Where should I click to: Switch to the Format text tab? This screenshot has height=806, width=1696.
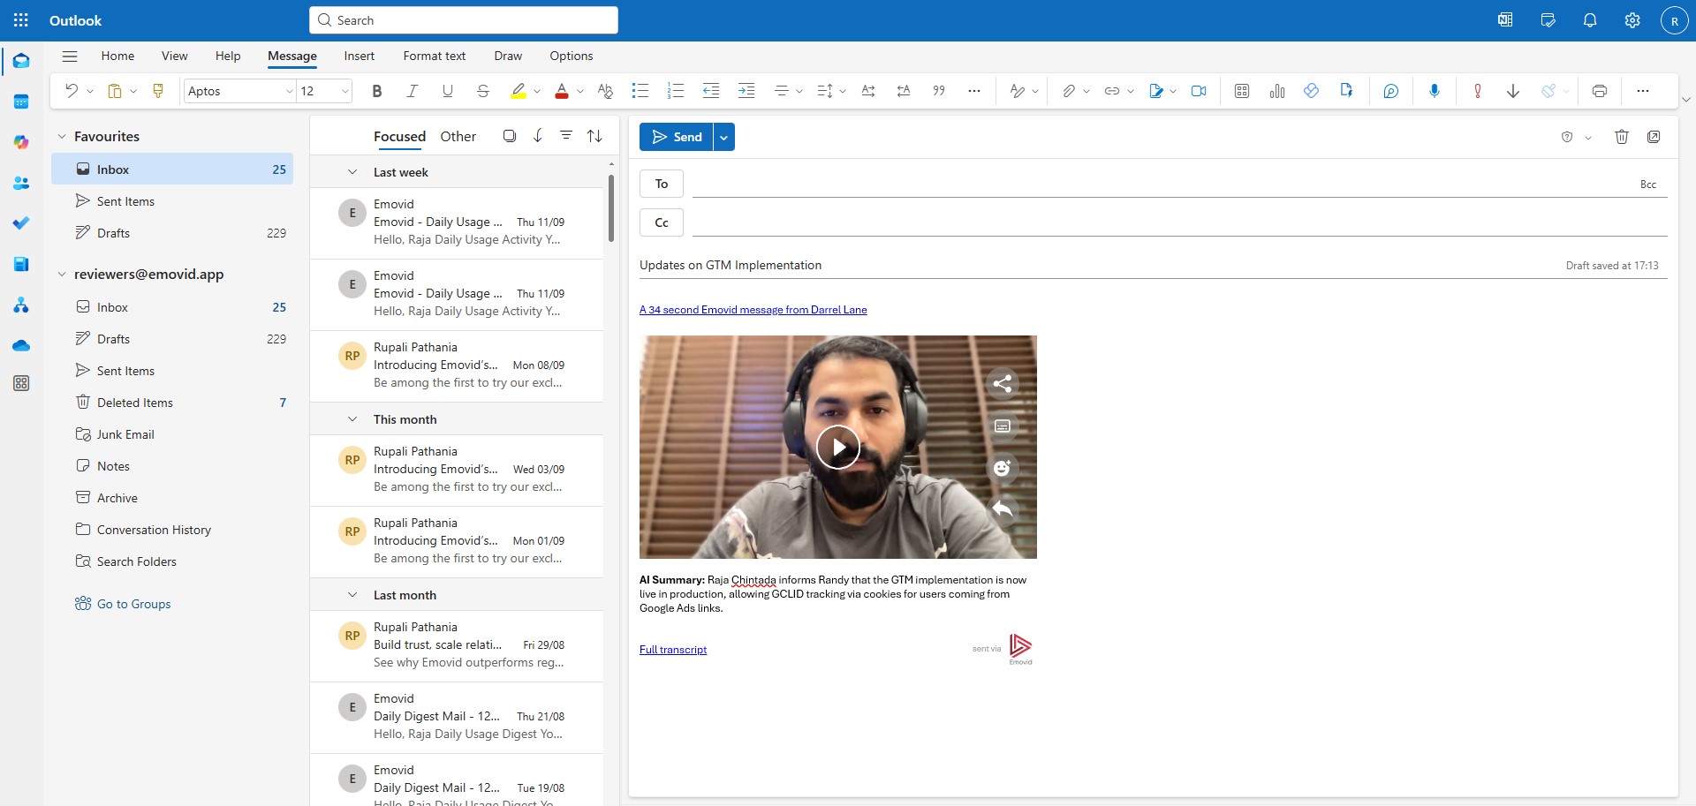[434, 56]
